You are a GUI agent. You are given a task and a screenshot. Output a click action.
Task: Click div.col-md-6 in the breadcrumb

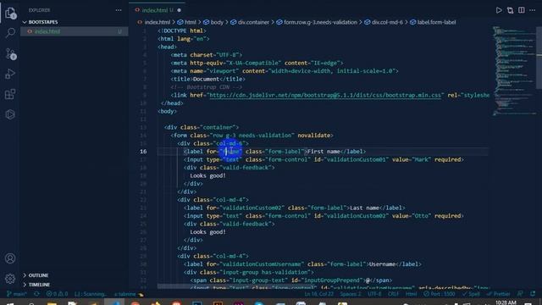(x=387, y=22)
